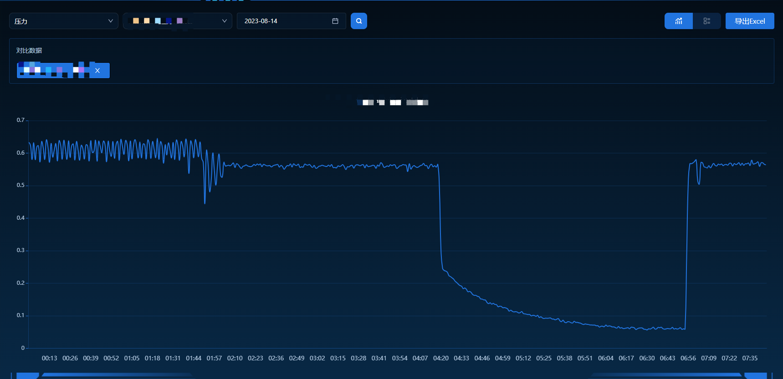Click the 0.7 y-axis label
The height and width of the screenshot is (379, 783).
pyautogui.click(x=20, y=120)
